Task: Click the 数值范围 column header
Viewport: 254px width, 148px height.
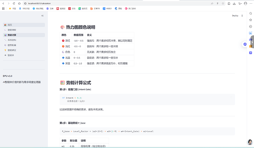Action: pyautogui.click(x=78, y=35)
